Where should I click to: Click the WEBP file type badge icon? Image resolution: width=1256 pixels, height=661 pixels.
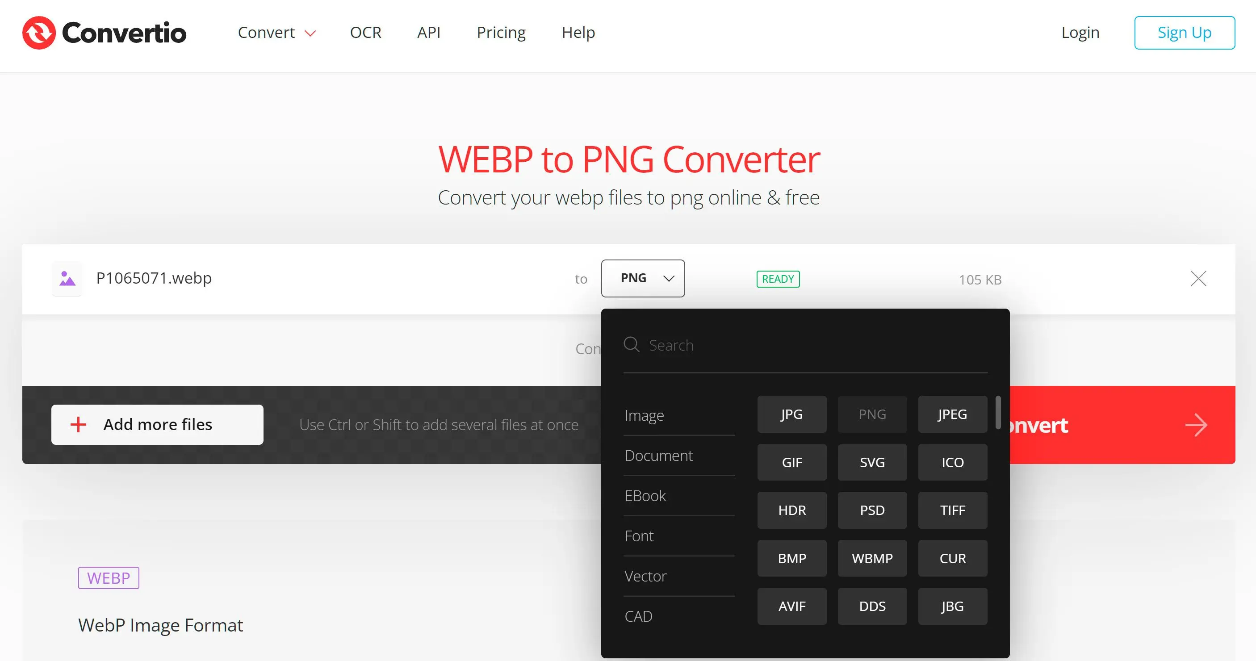(x=109, y=576)
